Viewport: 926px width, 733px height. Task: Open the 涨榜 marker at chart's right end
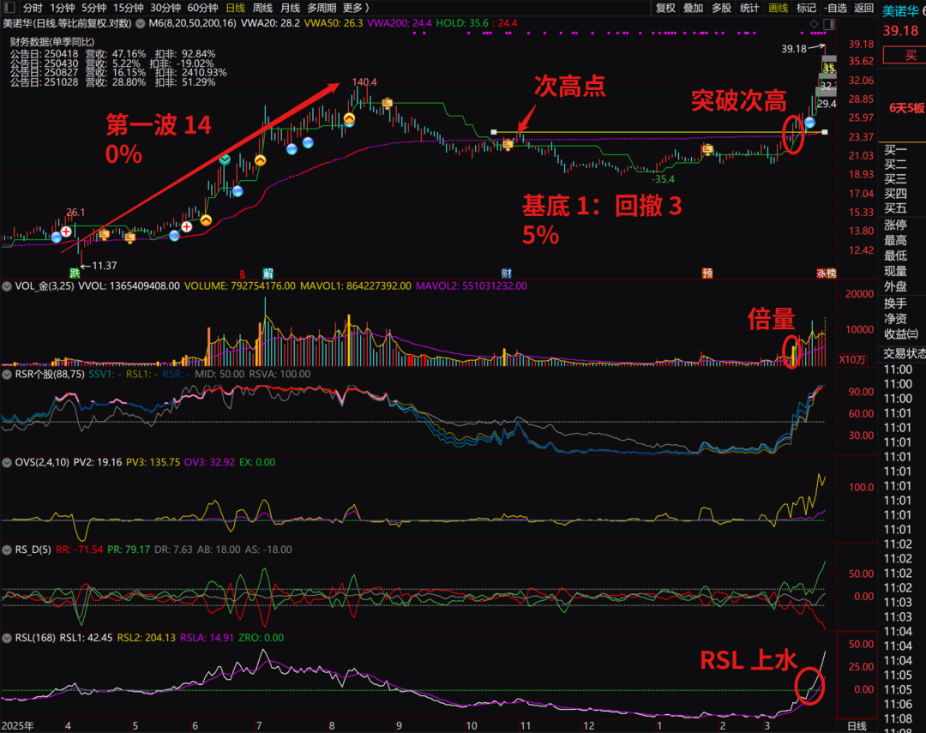click(827, 273)
